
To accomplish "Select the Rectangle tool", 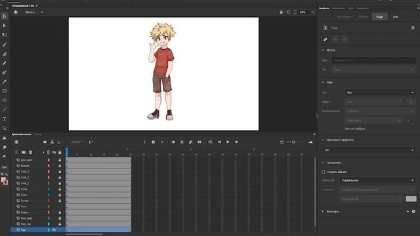I will (5, 91).
